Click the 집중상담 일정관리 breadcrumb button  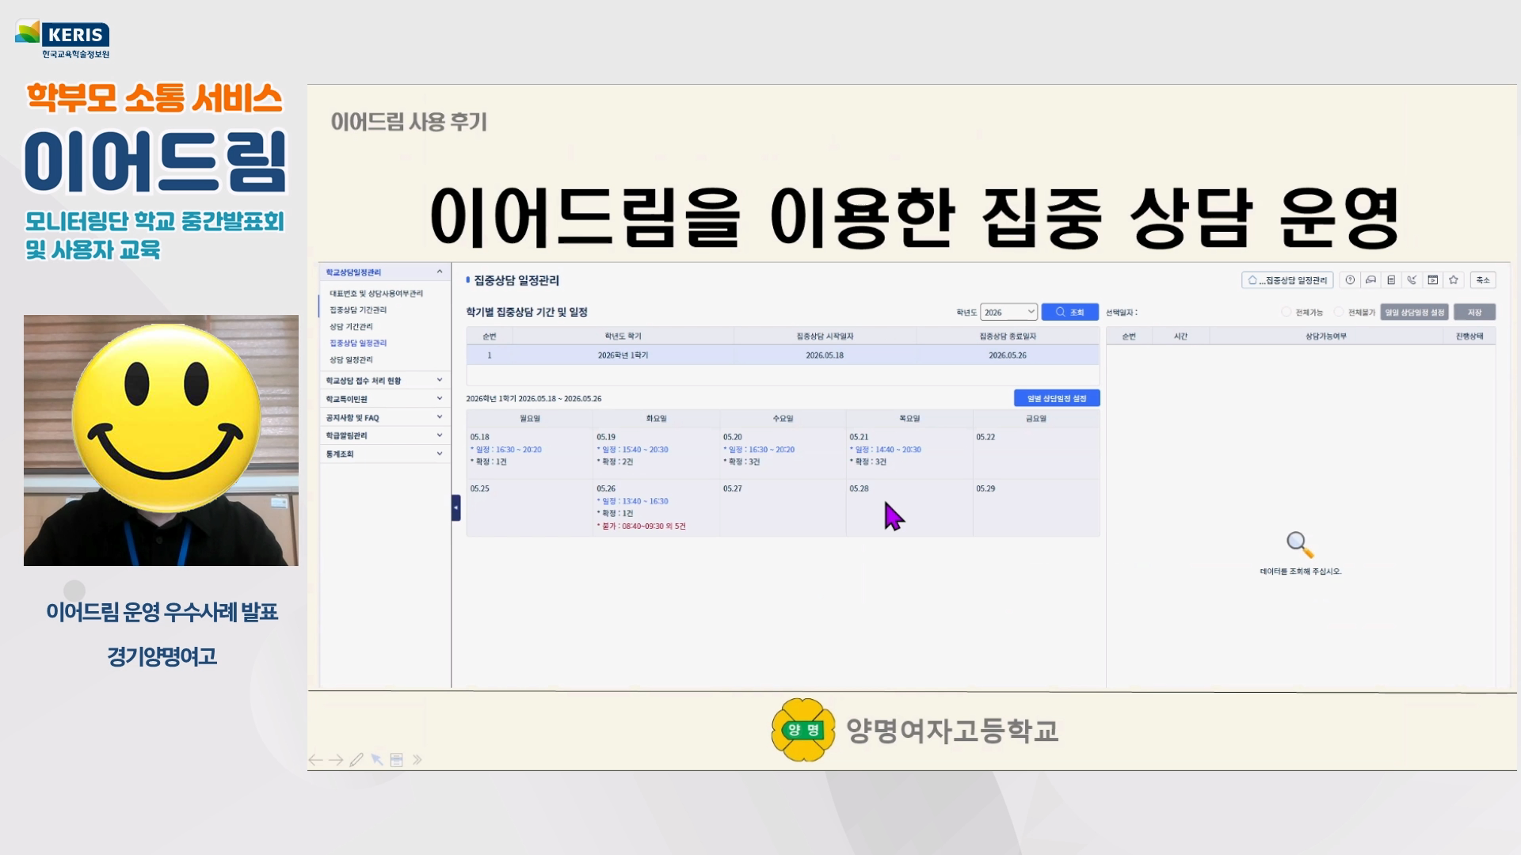[x=1287, y=280]
